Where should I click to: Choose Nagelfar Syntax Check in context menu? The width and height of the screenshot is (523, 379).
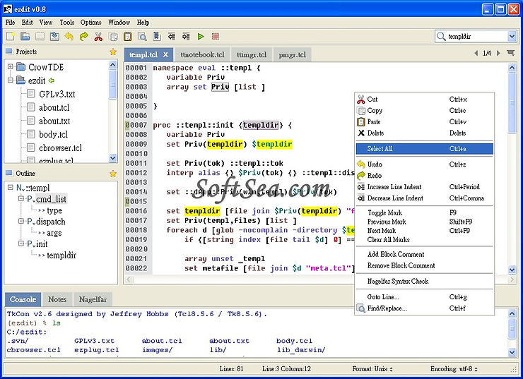coord(424,282)
